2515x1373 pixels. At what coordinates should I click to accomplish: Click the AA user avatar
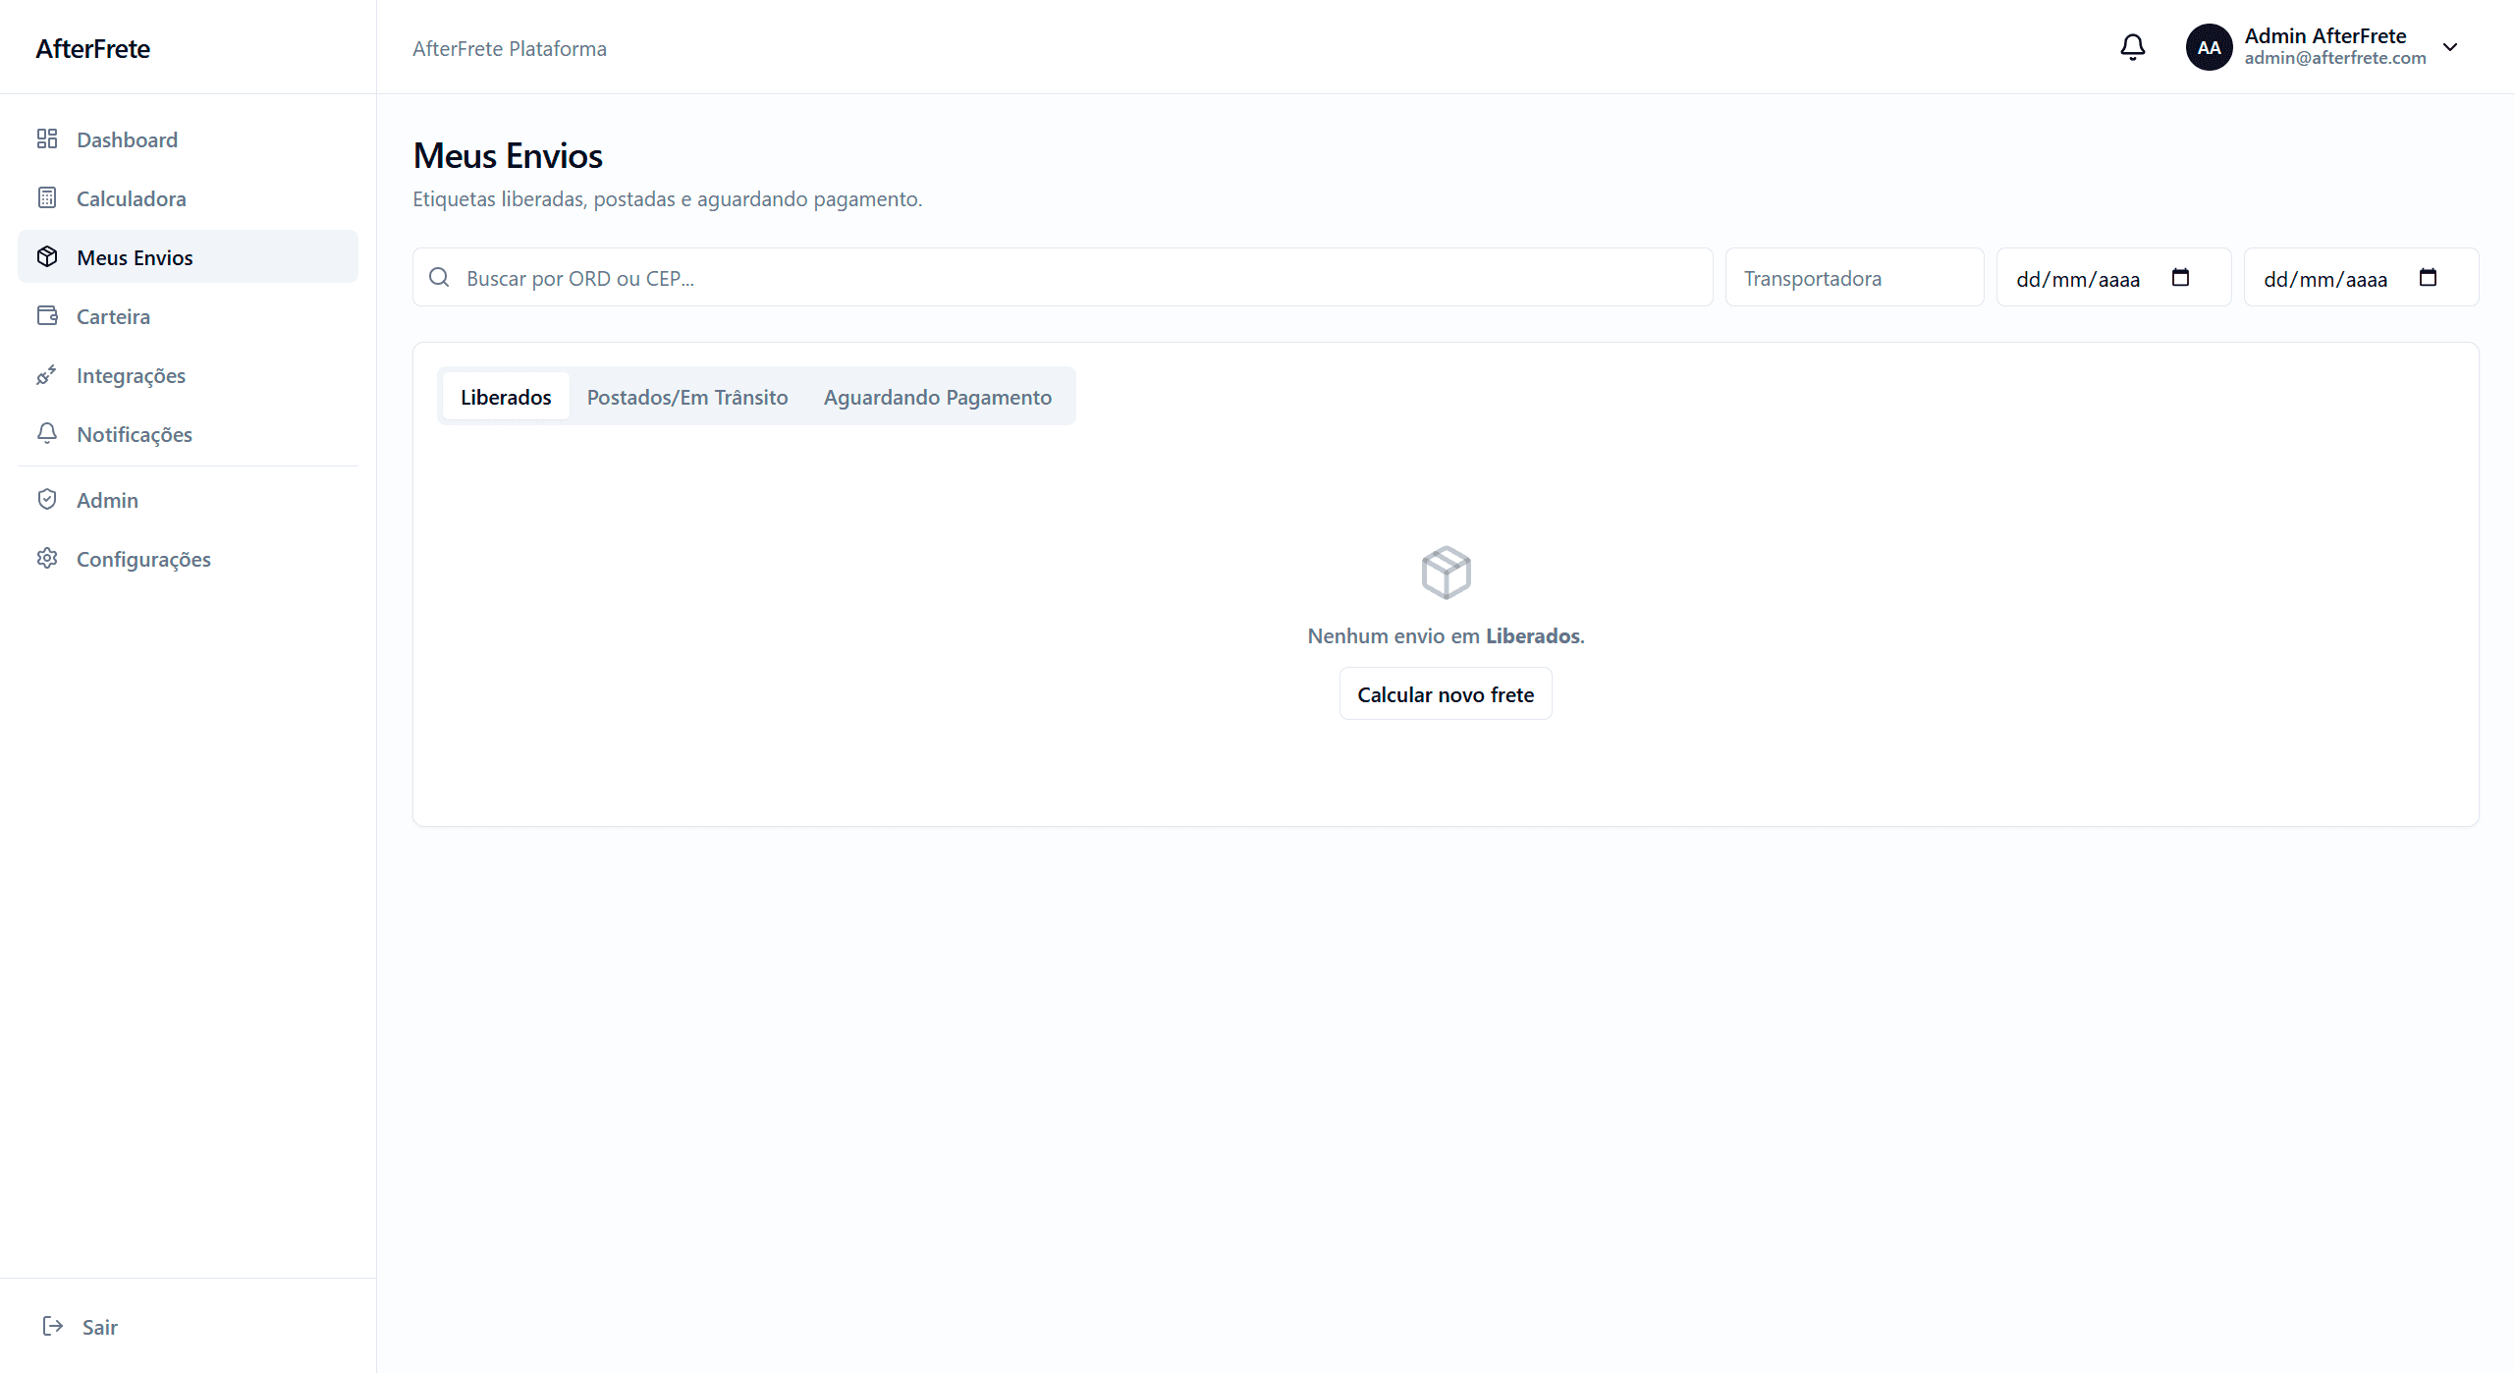coord(2209,47)
